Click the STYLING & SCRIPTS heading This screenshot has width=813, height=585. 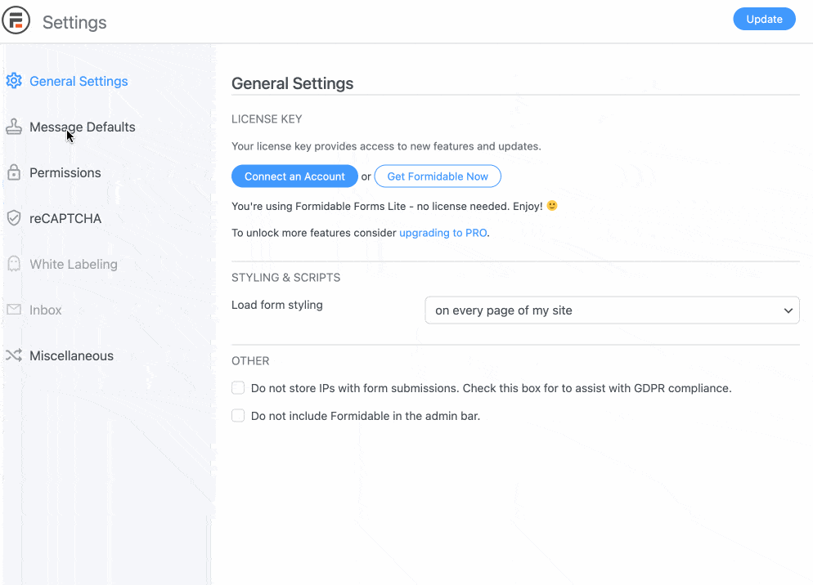286,278
